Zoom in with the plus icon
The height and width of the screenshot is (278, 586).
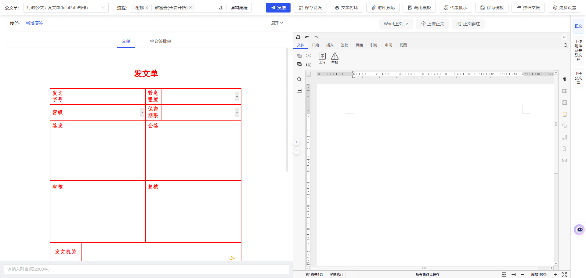[x=555, y=274]
